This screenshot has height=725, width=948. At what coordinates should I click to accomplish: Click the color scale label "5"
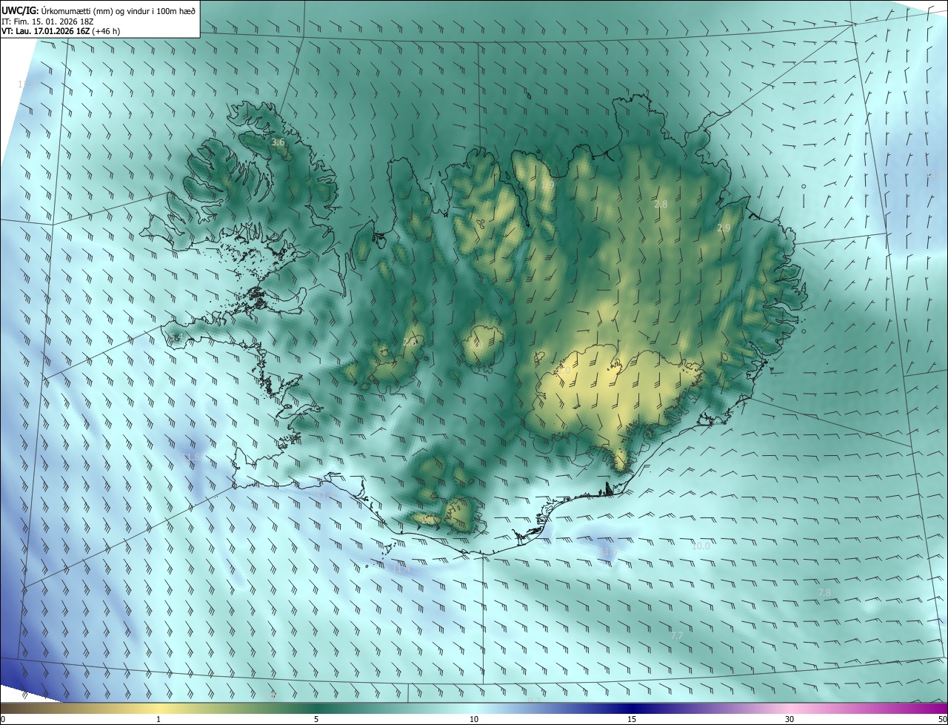coord(316,719)
